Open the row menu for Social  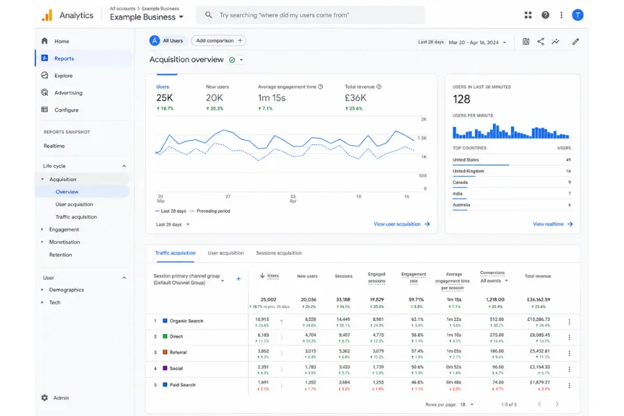pyautogui.click(x=569, y=370)
